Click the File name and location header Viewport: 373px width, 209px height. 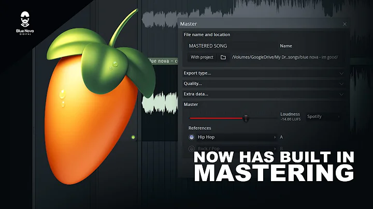[x=207, y=35]
